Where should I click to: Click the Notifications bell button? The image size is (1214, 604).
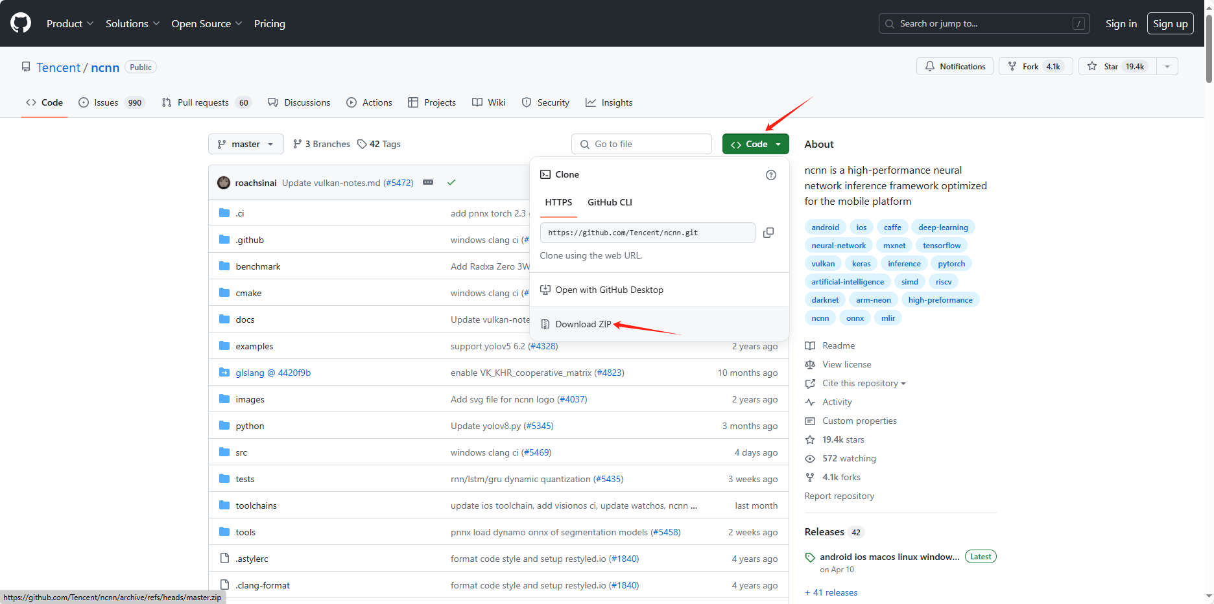955,66
